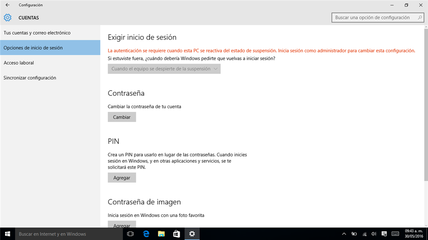Open the Action Center notifications icon
This screenshot has width=428, height=240.
pyautogui.click(x=384, y=234)
